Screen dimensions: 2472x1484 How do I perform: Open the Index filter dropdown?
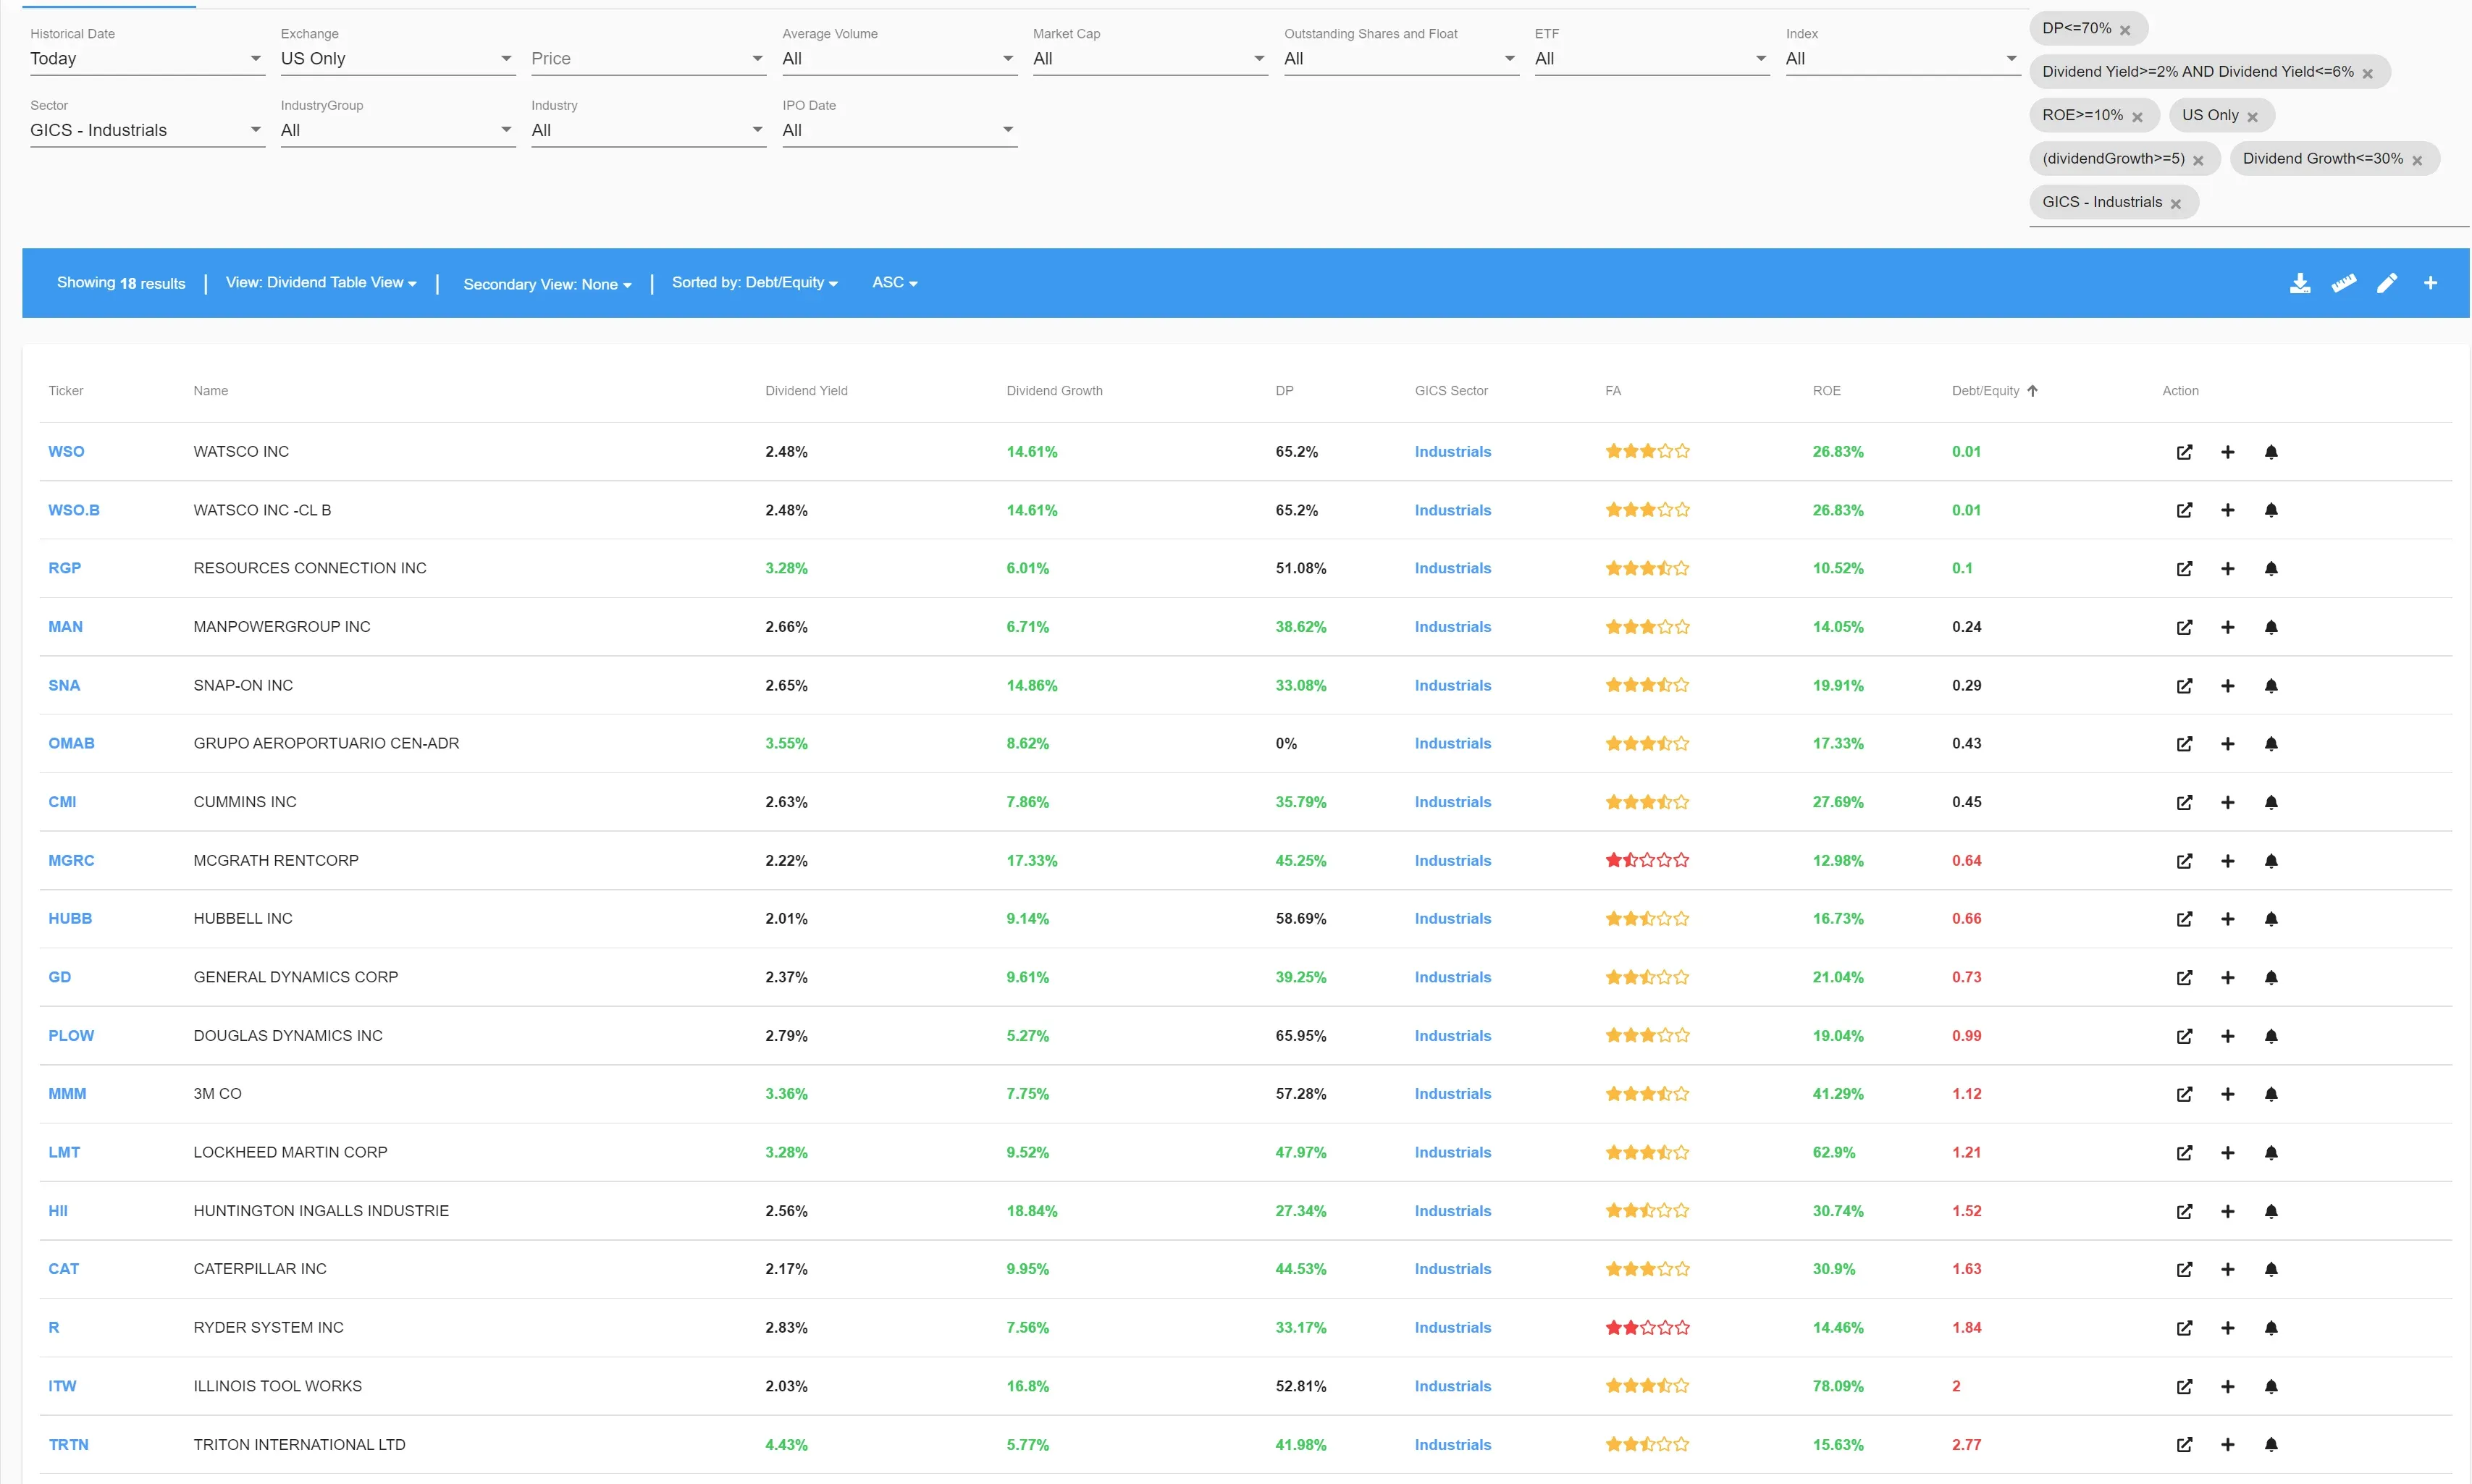coord(1903,59)
